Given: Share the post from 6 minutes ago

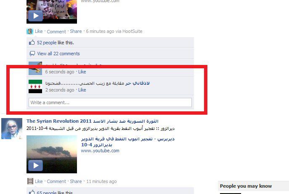Looking at the screenshot, I should click(76, 31).
